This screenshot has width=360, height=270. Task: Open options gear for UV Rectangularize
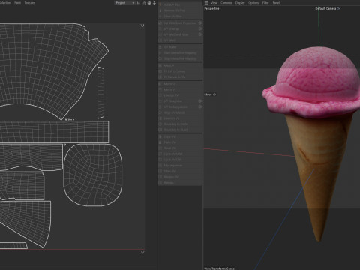[200, 106]
